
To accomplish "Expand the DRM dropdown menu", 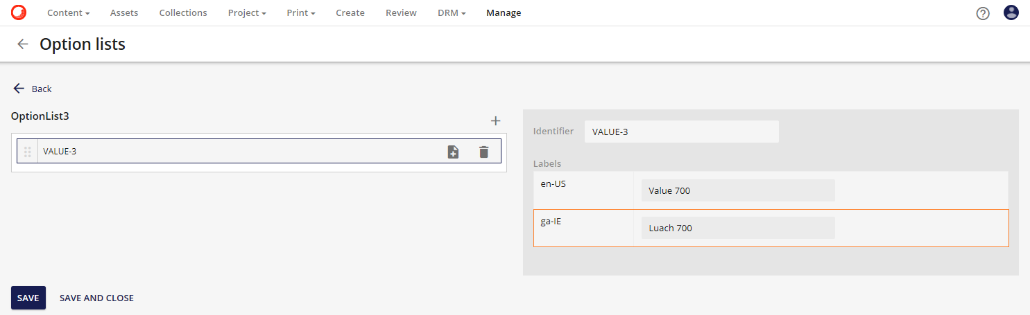I will pos(451,13).
